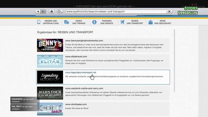Open the Finanzen und Dienste category
Screen dimensions: 208x117
[104, 22]
